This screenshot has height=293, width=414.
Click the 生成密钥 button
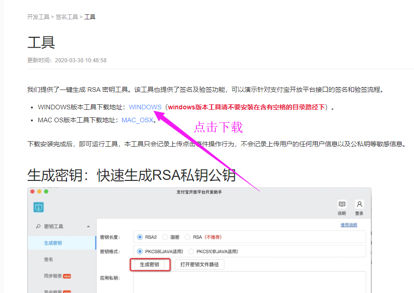tap(149, 264)
